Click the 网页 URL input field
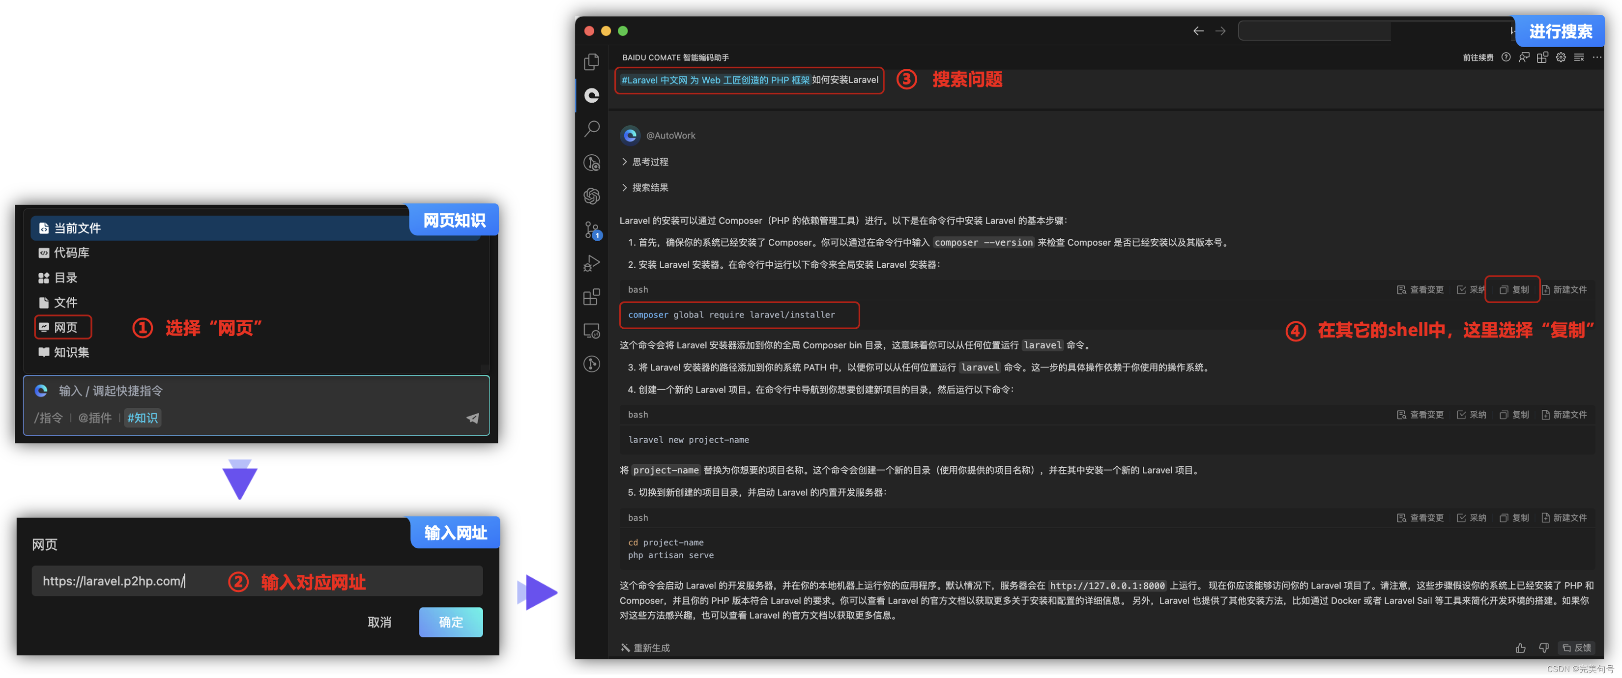The height and width of the screenshot is (678, 1622). pyautogui.click(x=257, y=581)
